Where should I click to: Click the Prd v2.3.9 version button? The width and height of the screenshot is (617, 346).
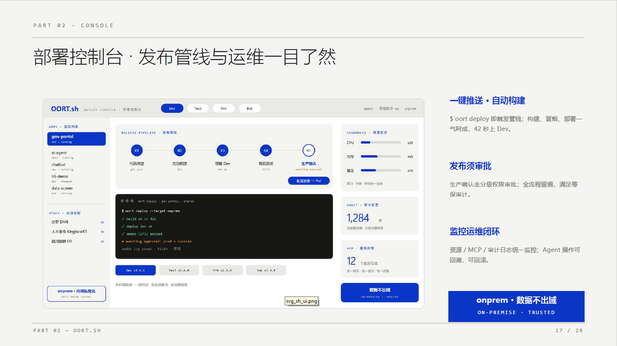tap(223, 270)
